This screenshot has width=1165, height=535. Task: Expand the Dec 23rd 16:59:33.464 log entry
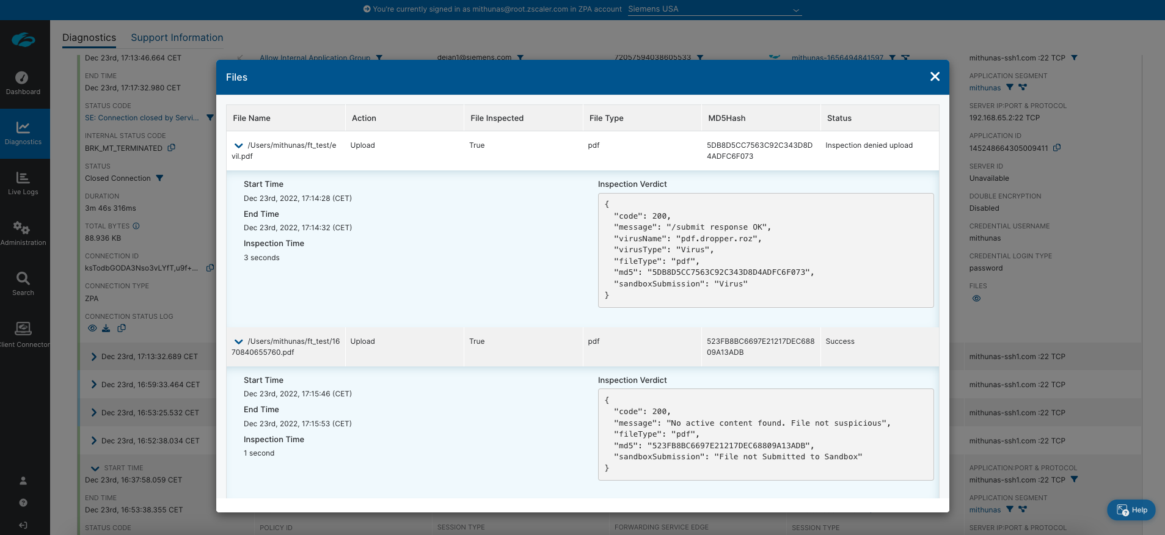[x=94, y=385]
